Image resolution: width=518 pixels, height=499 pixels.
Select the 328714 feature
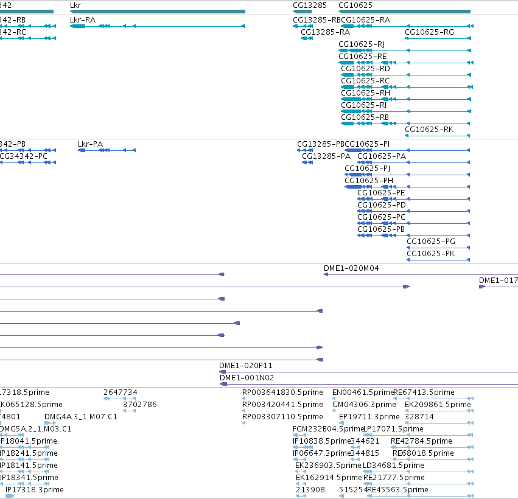439,423
